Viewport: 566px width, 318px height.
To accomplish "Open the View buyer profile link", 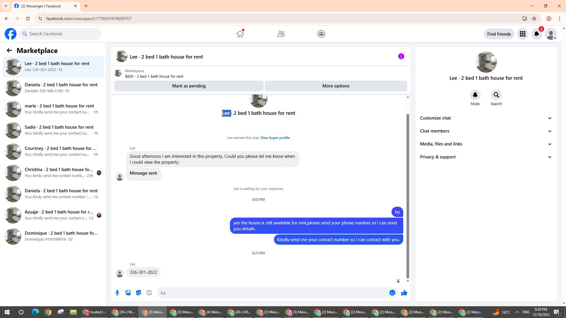I will (x=275, y=138).
